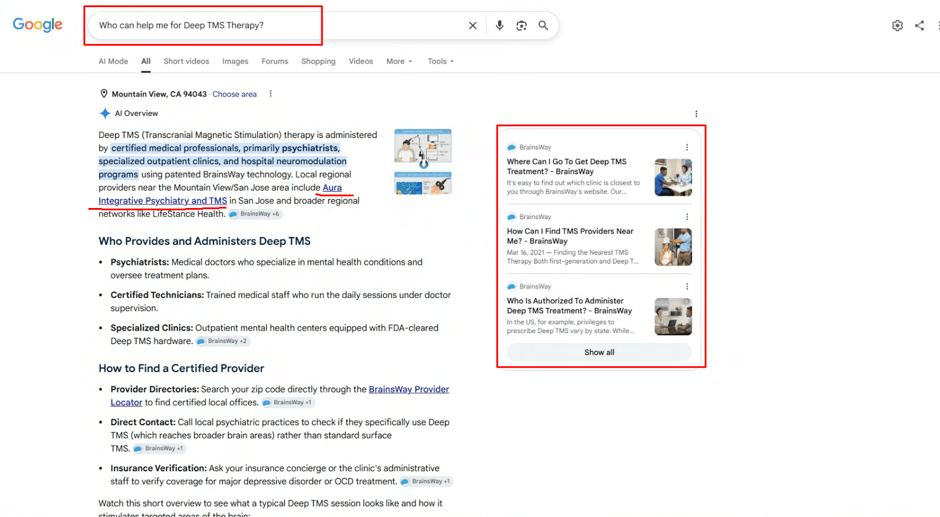The image size is (940, 517).
Task: Open location options three-dot menu
Action: [270, 93]
